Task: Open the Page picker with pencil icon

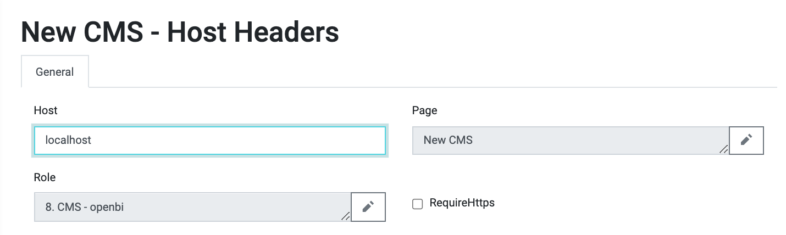Action: (x=746, y=140)
